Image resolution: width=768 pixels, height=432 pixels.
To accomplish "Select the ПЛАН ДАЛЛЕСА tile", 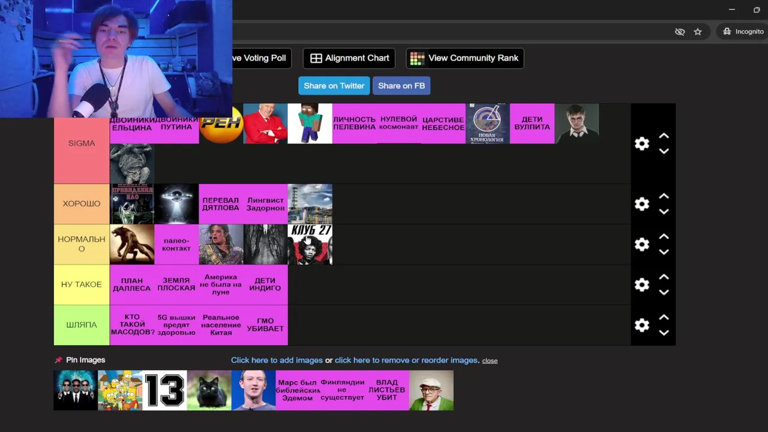I will tap(132, 284).
